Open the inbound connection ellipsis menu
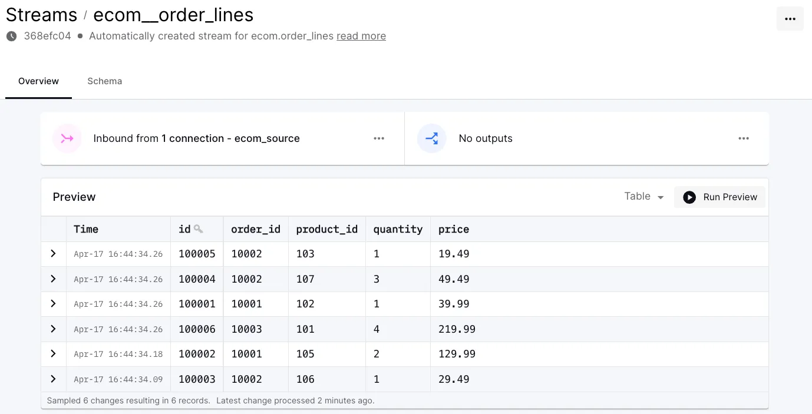 (379, 138)
